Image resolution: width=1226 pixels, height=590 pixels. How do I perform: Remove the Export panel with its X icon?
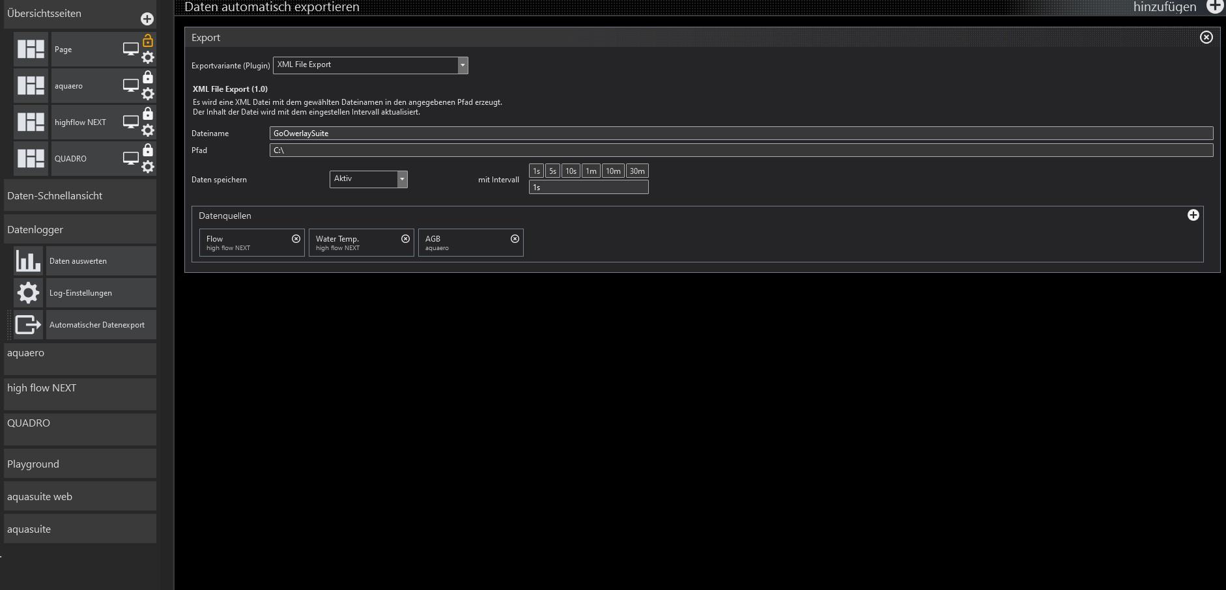tap(1206, 37)
